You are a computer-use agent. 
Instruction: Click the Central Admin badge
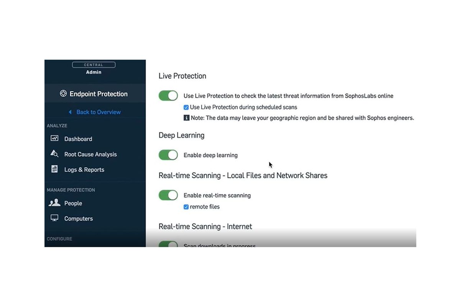[94, 68]
